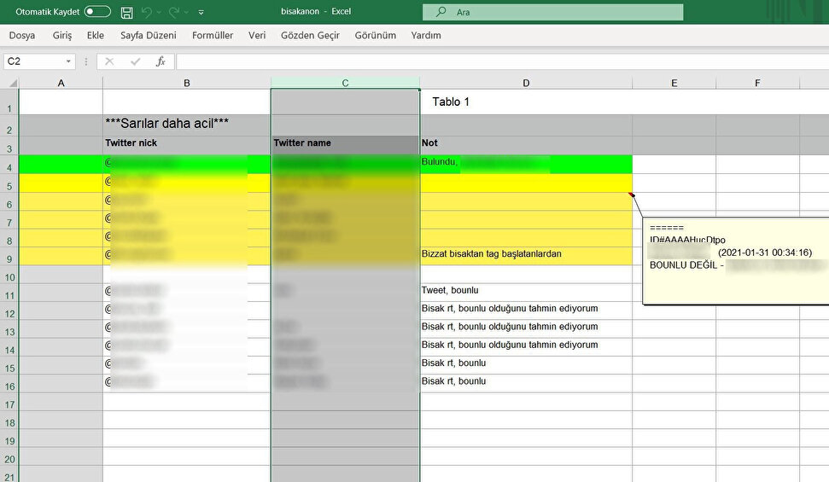The width and height of the screenshot is (829, 482).
Task: Open the Name Box dropdown arrow
Action: pyautogui.click(x=68, y=61)
